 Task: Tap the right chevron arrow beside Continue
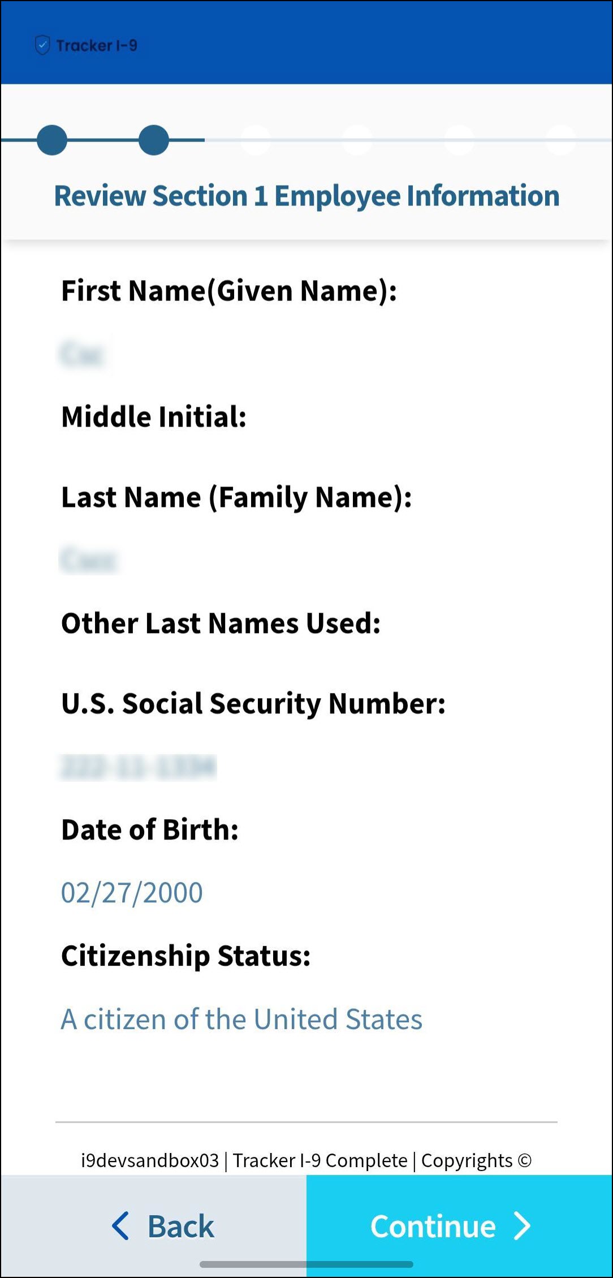pos(522,1226)
